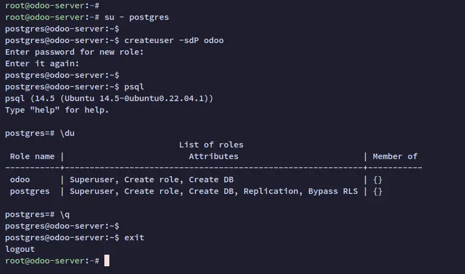This screenshot has height=274, width=465.
Task: Click the 'exit' command text
Action: tap(134, 238)
